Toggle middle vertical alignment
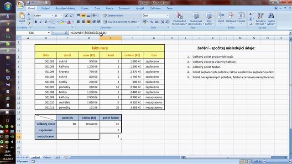Screen dimensions: 292x164 [83, 15]
